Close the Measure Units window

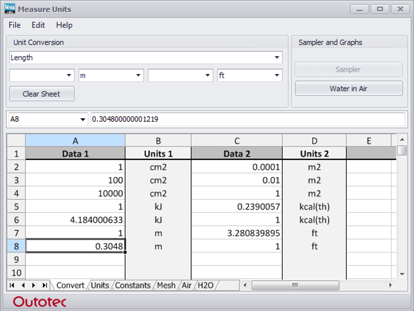click(400, 9)
